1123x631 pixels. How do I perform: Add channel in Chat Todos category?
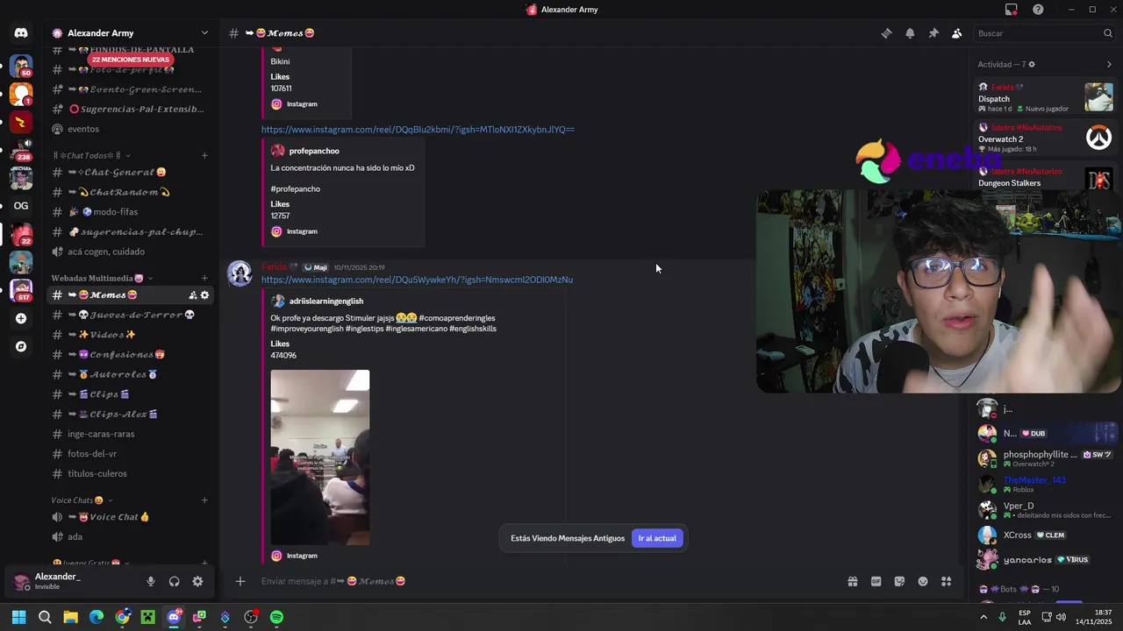[204, 156]
